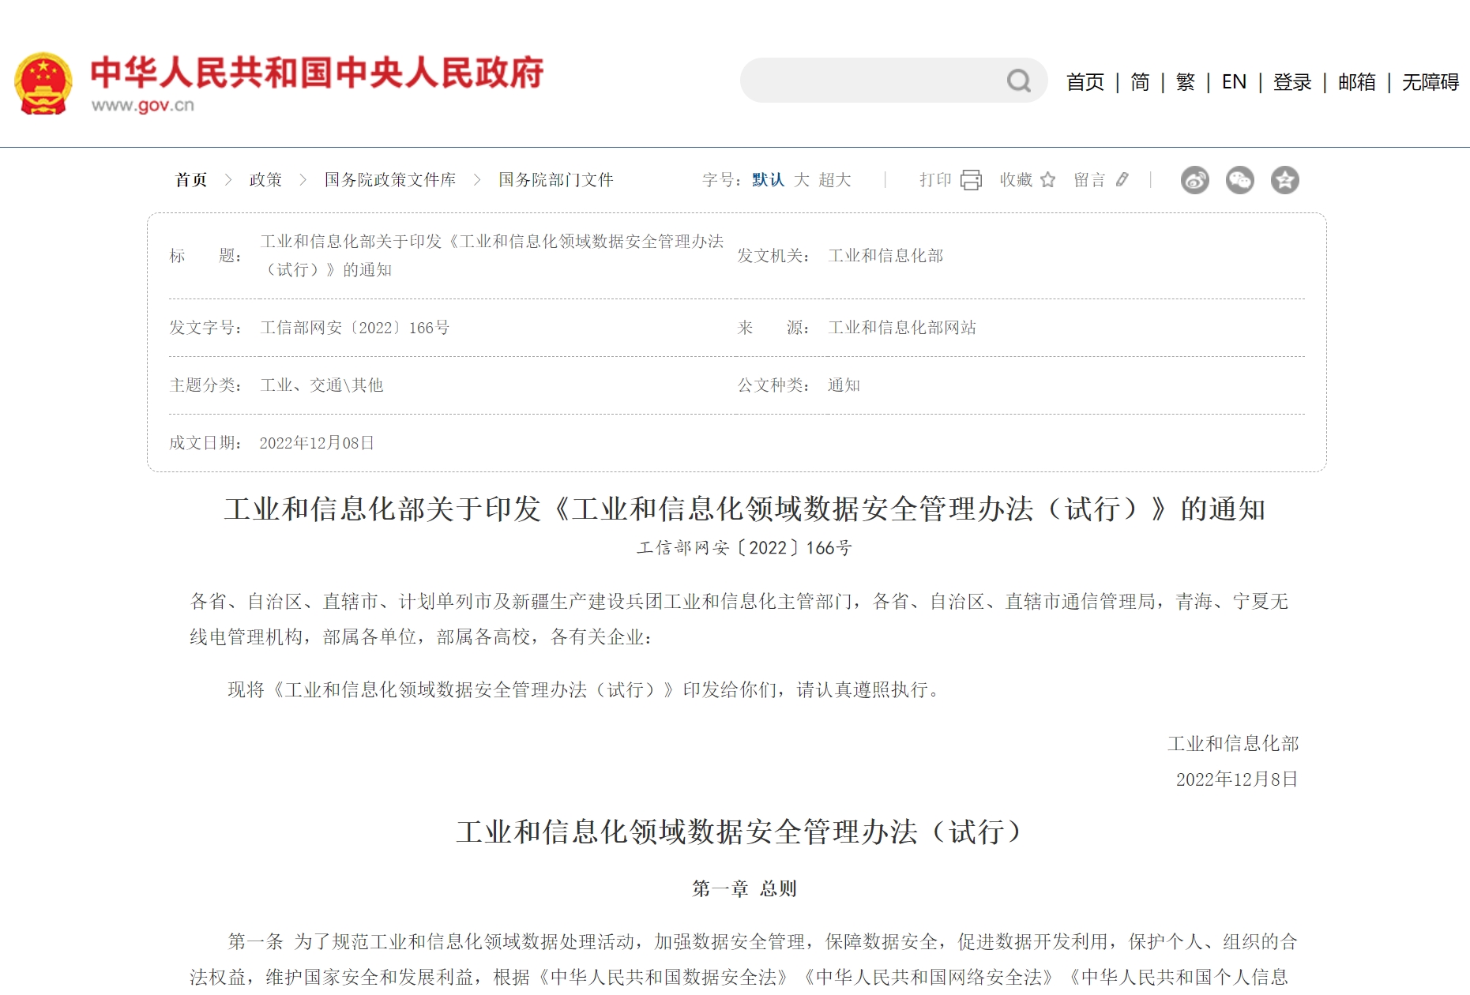Enable 无障碍 accessibility mode
This screenshot has height=995, width=1470.
[x=1430, y=82]
